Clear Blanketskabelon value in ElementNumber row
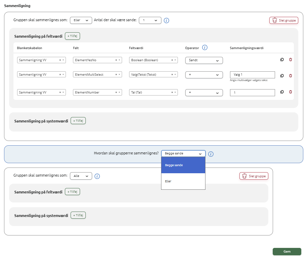The height and width of the screenshot is (258, 306). [x=60, y=92]
